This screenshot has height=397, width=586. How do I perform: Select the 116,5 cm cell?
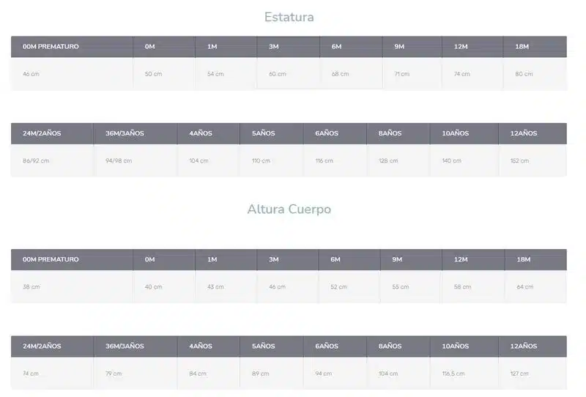pyautogui.click(x=453, y=374)
